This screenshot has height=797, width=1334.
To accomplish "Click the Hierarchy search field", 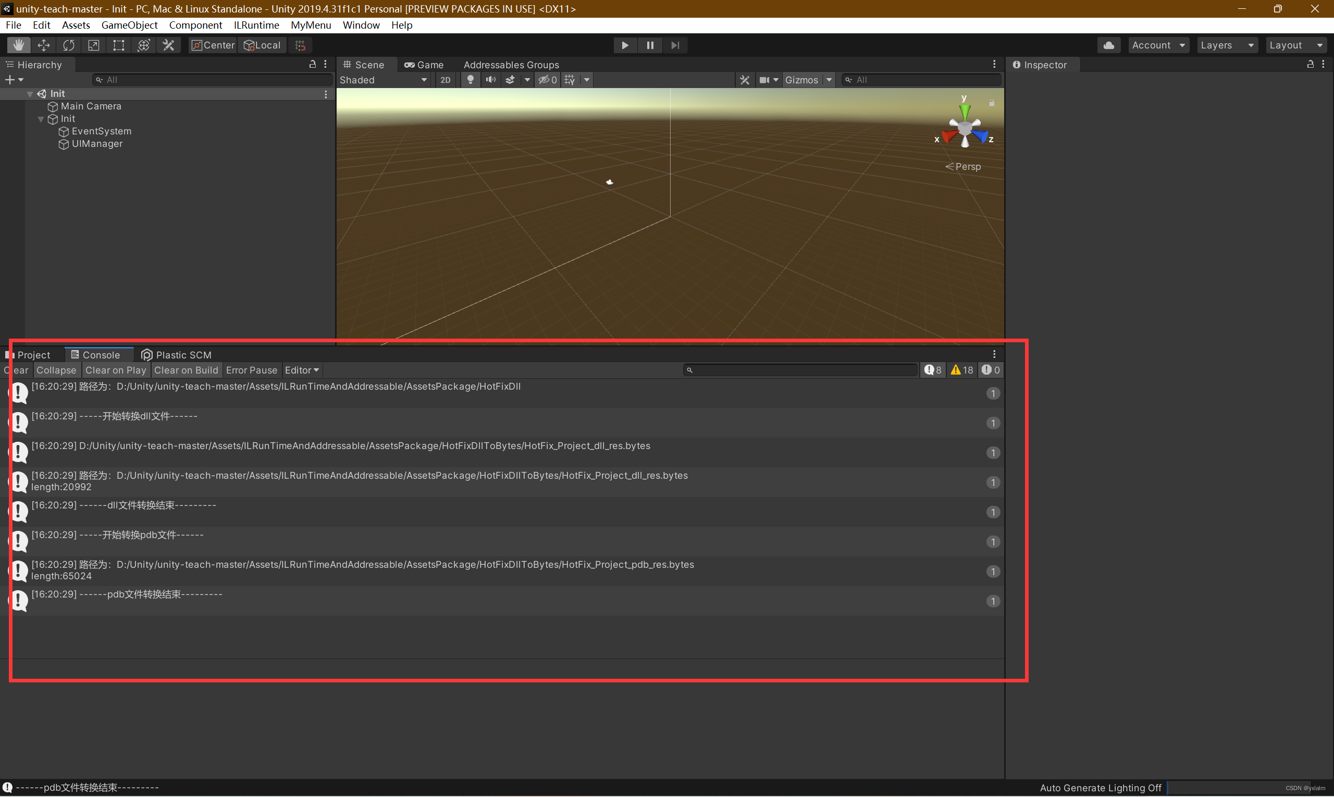I will coord(212,80).
